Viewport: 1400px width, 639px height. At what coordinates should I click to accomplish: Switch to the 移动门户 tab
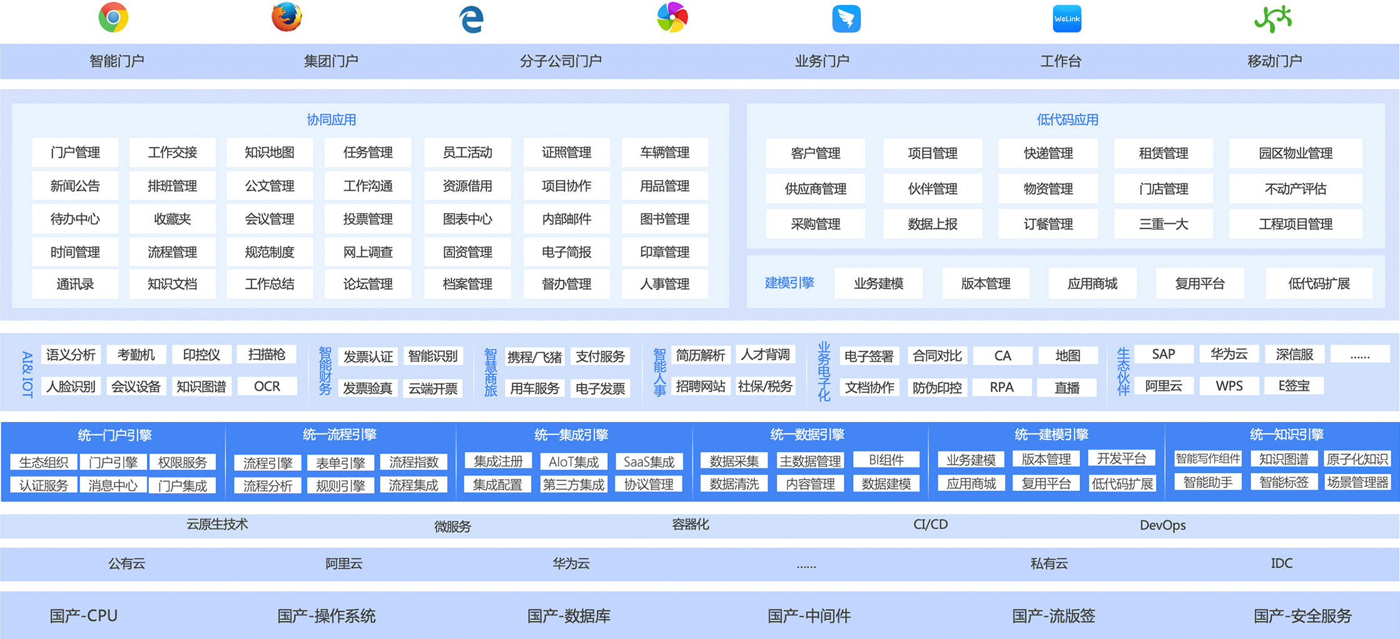pyautogui.click(x=1274, y=61)
